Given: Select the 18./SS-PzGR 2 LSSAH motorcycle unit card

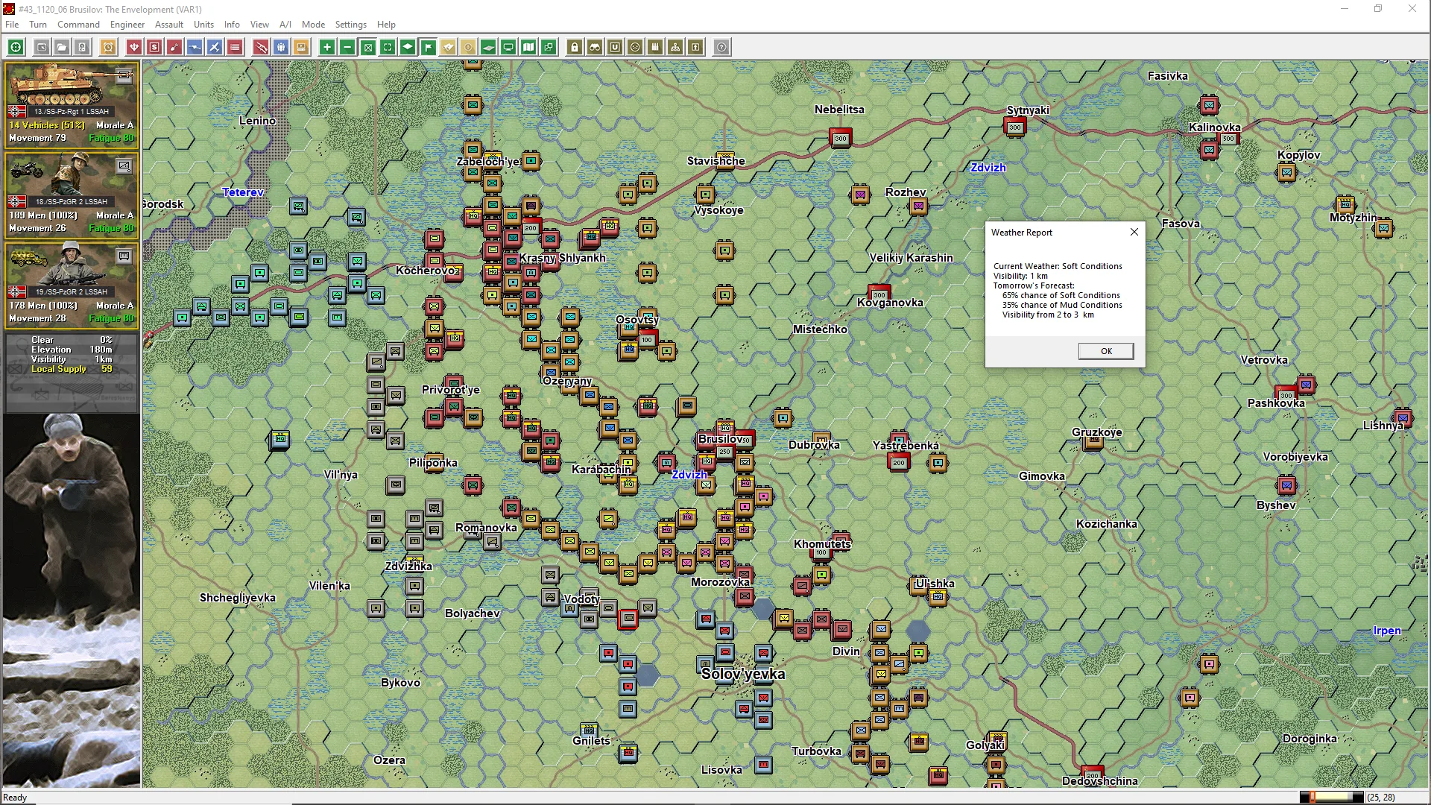Looking at the screenshot, I should tap(72, 195).
